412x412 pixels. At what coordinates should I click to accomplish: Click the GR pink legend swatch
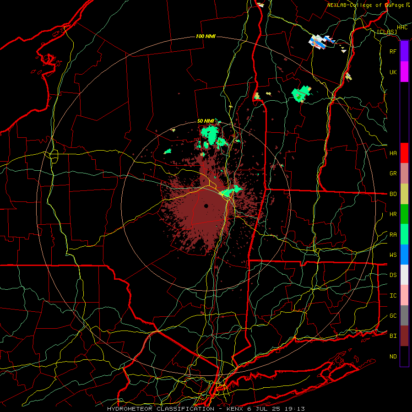coord(404,173)
